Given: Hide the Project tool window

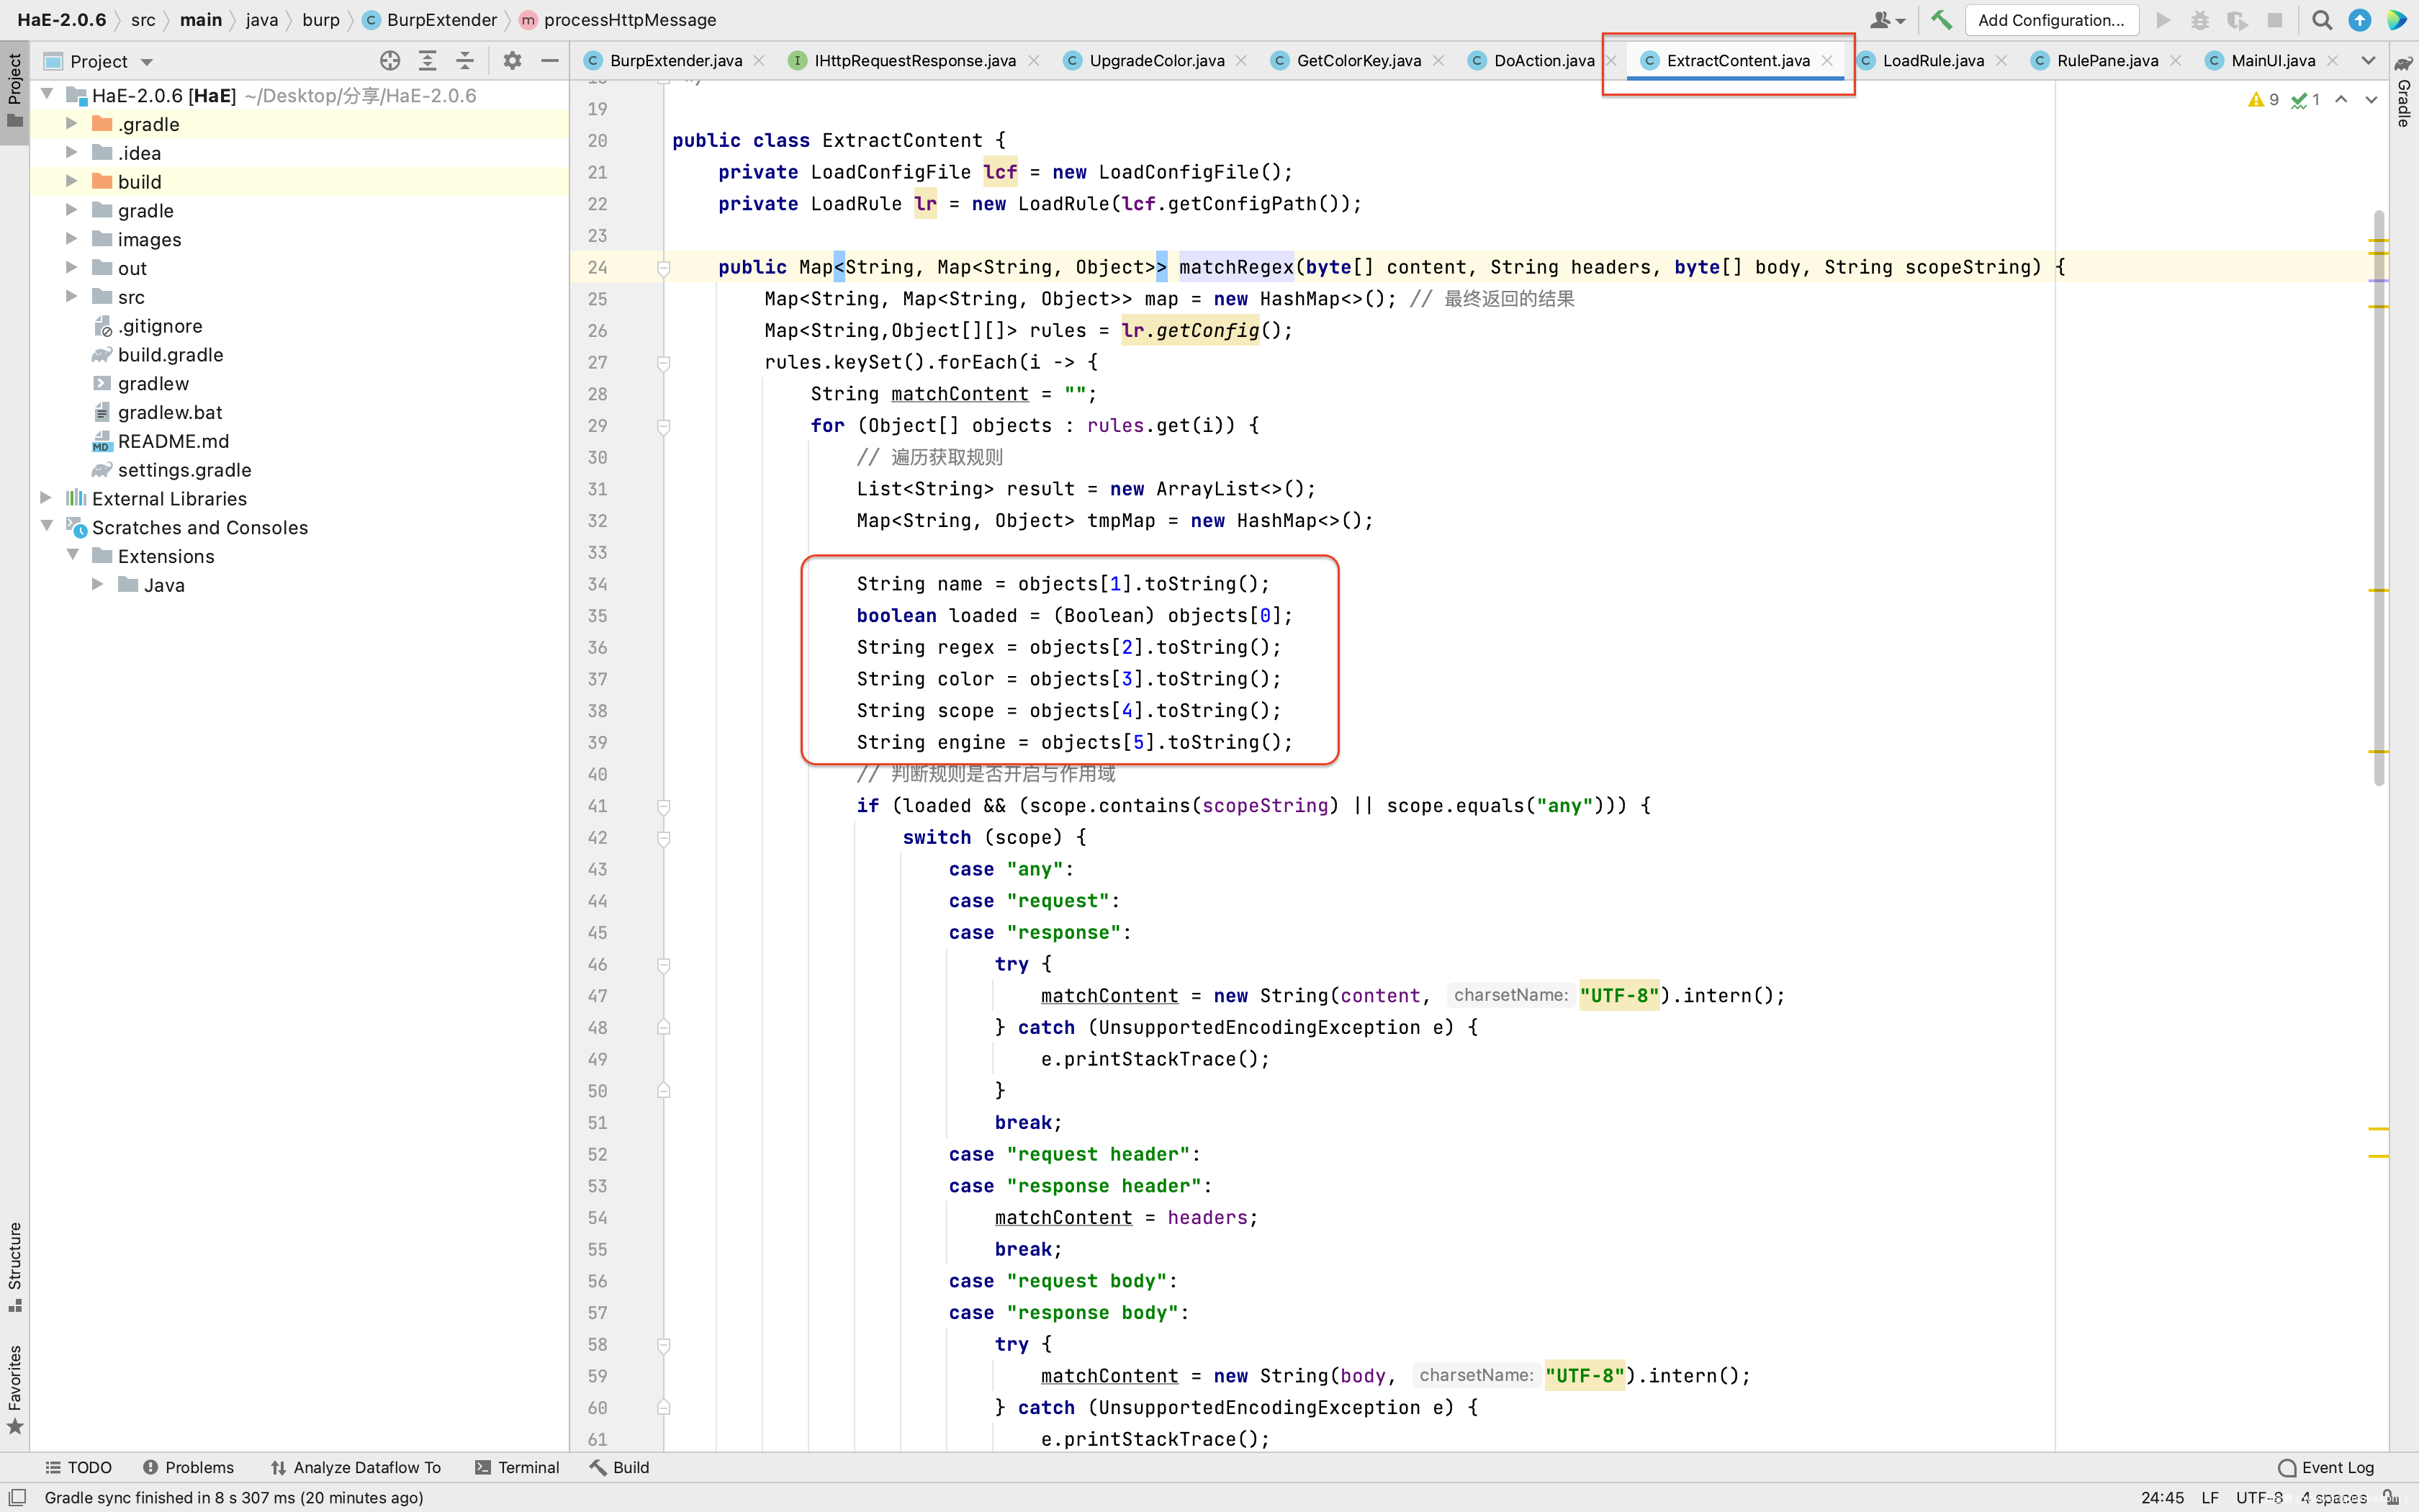Looking at the screenshot, I should (x=549, y=61).
